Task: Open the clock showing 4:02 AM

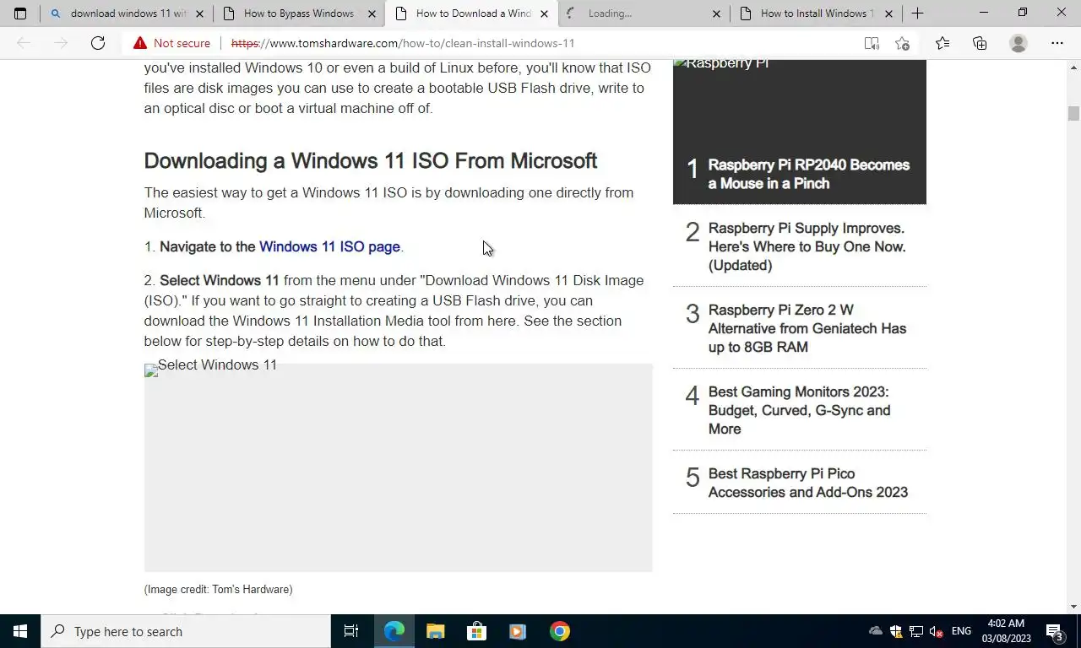Action: (x=1007, y=631)
